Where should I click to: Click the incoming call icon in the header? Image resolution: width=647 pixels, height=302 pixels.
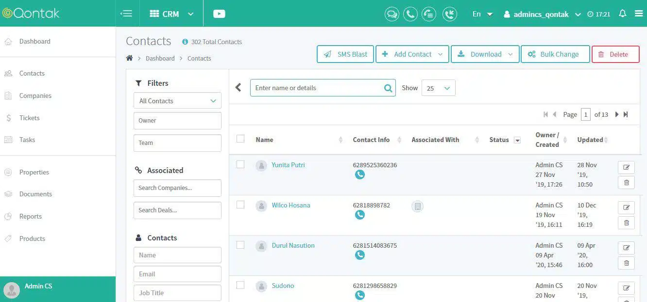[x=450, y=14]
